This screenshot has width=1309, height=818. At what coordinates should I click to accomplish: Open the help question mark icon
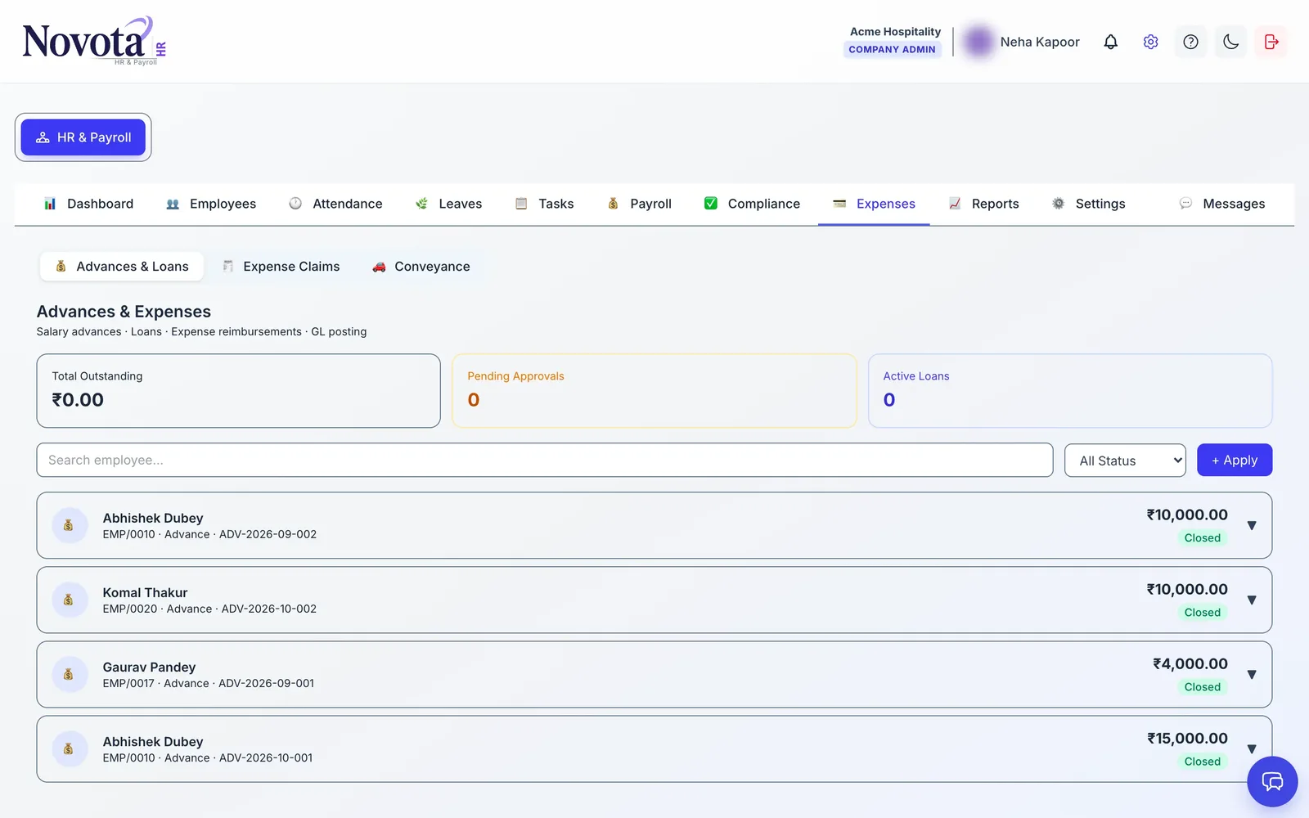[x=1190, y=42]
